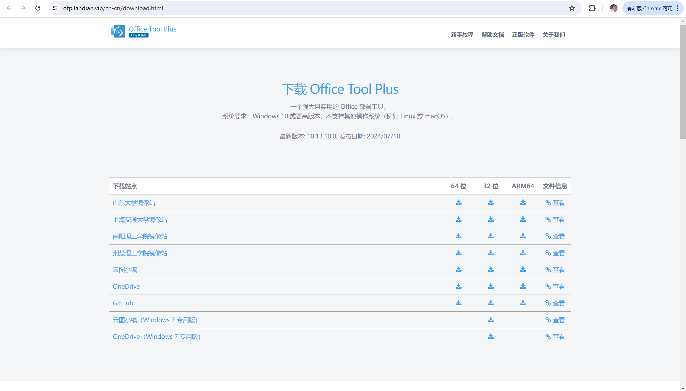
Task: Reload the page
Action: coord(38,8)
